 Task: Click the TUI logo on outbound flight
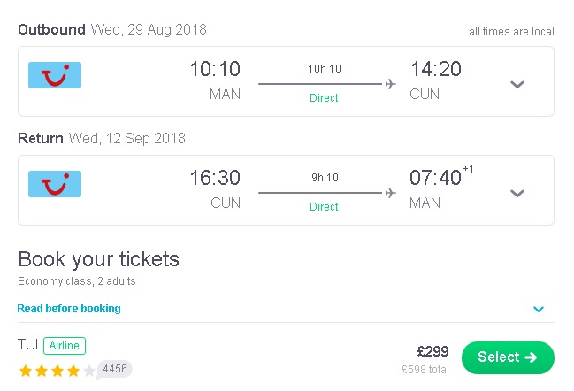click(x=55, y=75)
